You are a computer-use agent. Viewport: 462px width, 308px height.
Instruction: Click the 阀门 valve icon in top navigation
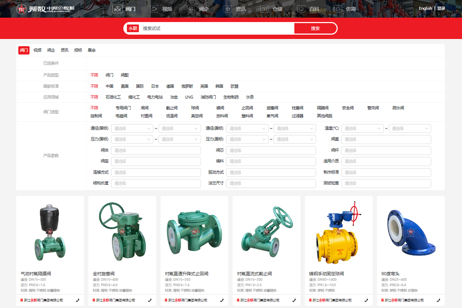coord(118,8)
